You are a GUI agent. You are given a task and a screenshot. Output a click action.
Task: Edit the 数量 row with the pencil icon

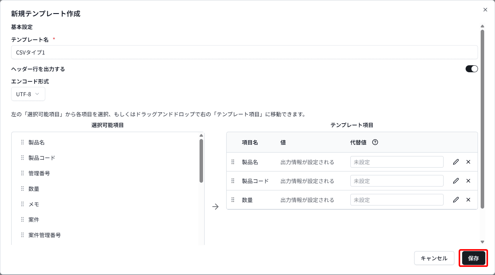[x=456, y=200]
